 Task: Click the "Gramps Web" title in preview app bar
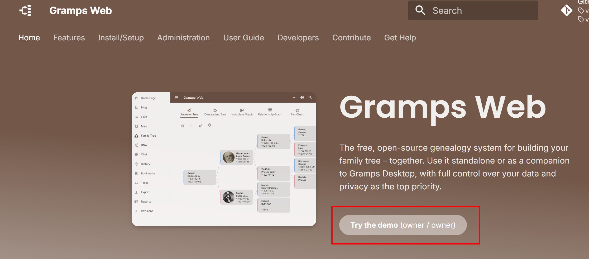coord(193,98)
